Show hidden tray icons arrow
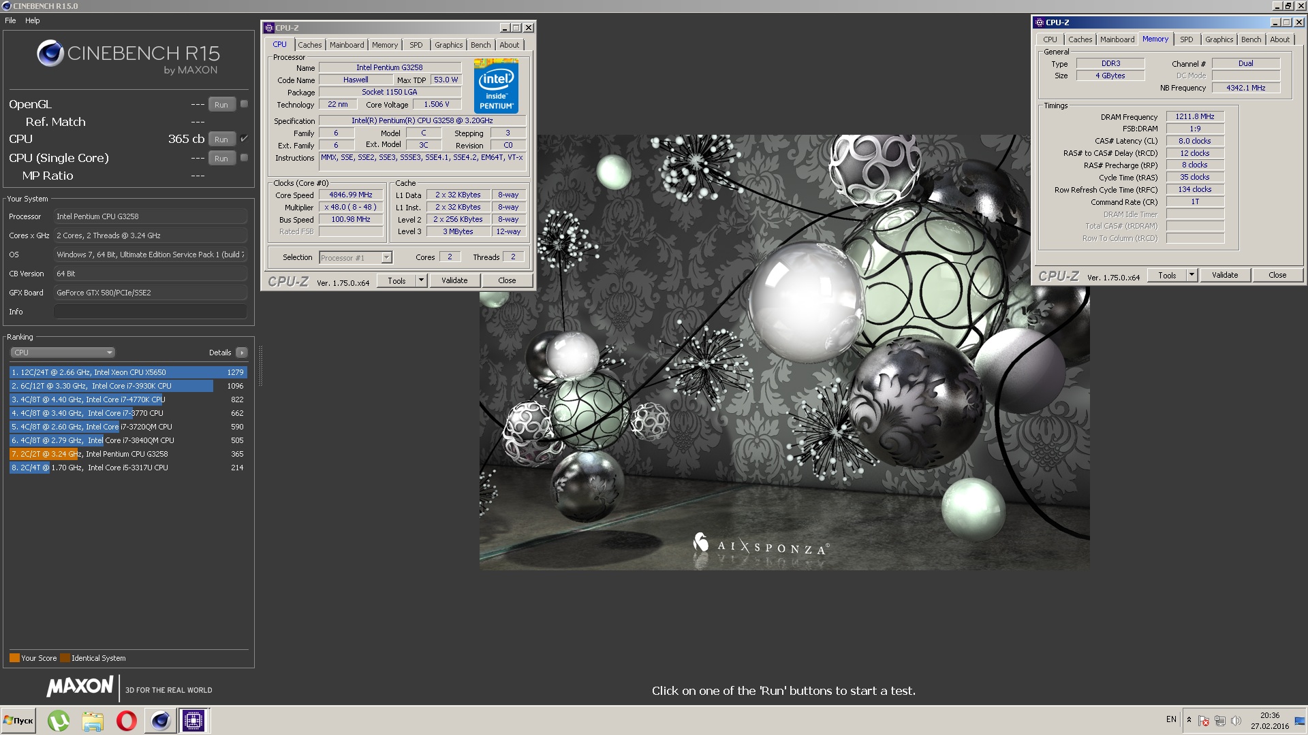The height and width of the screenshot is (735, 1308). (1189, 719)
